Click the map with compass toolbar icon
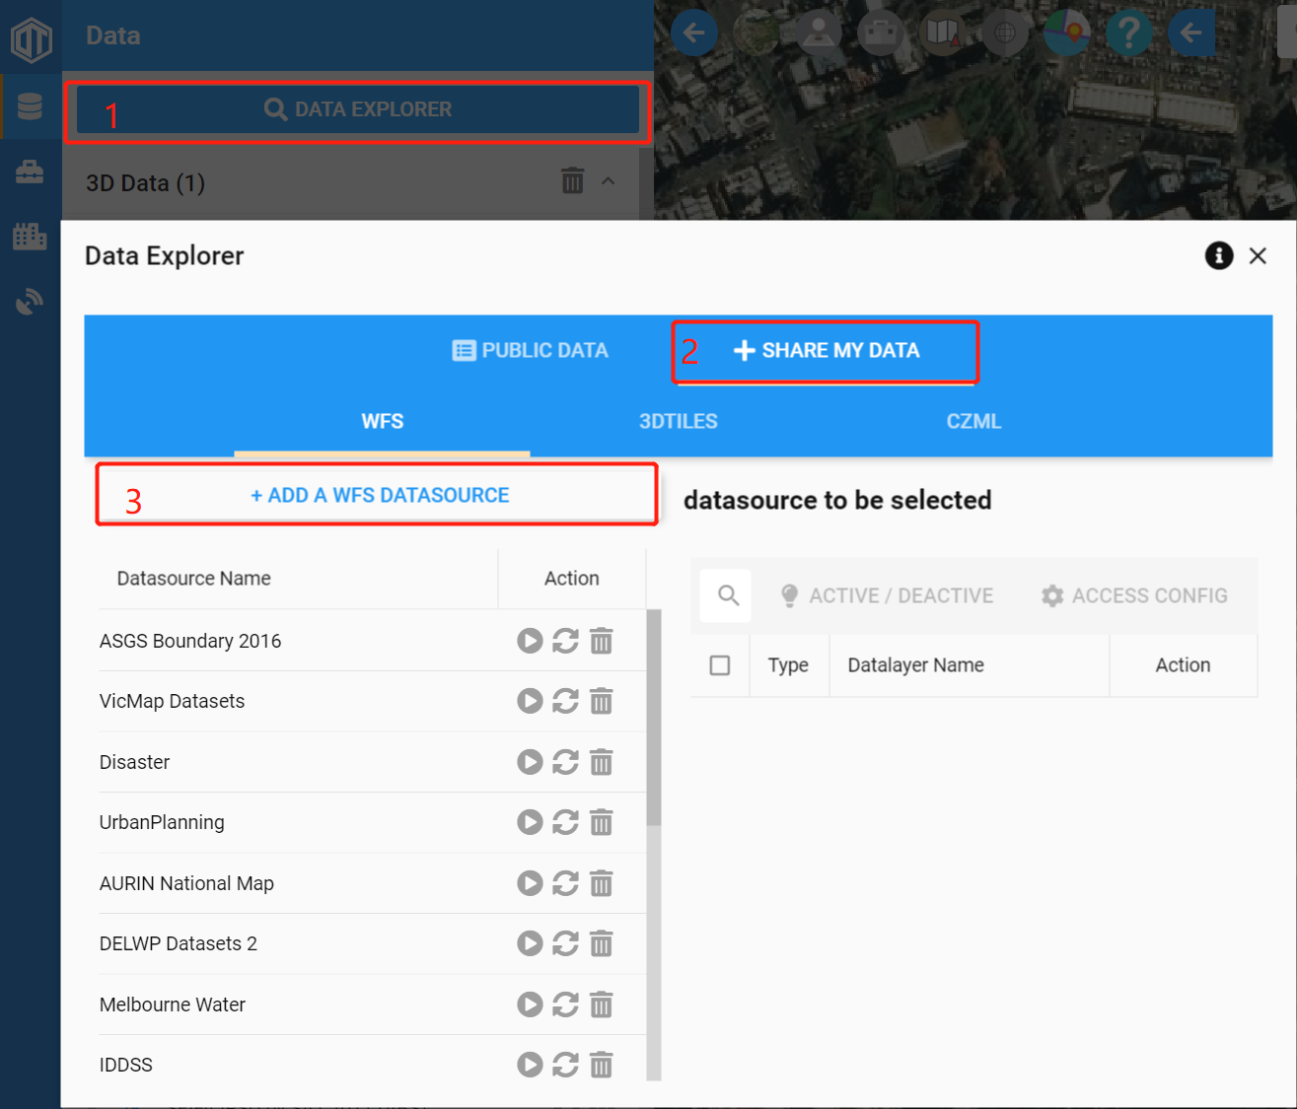 point(943,33)
